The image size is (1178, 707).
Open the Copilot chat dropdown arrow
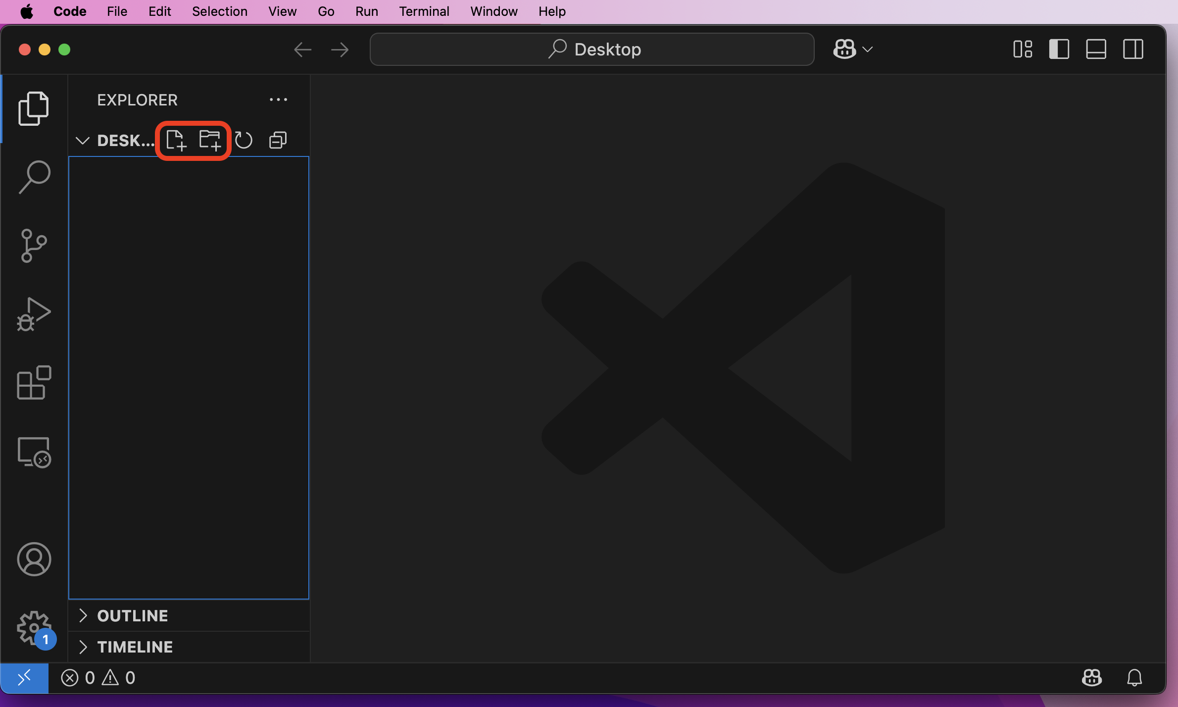867,50
